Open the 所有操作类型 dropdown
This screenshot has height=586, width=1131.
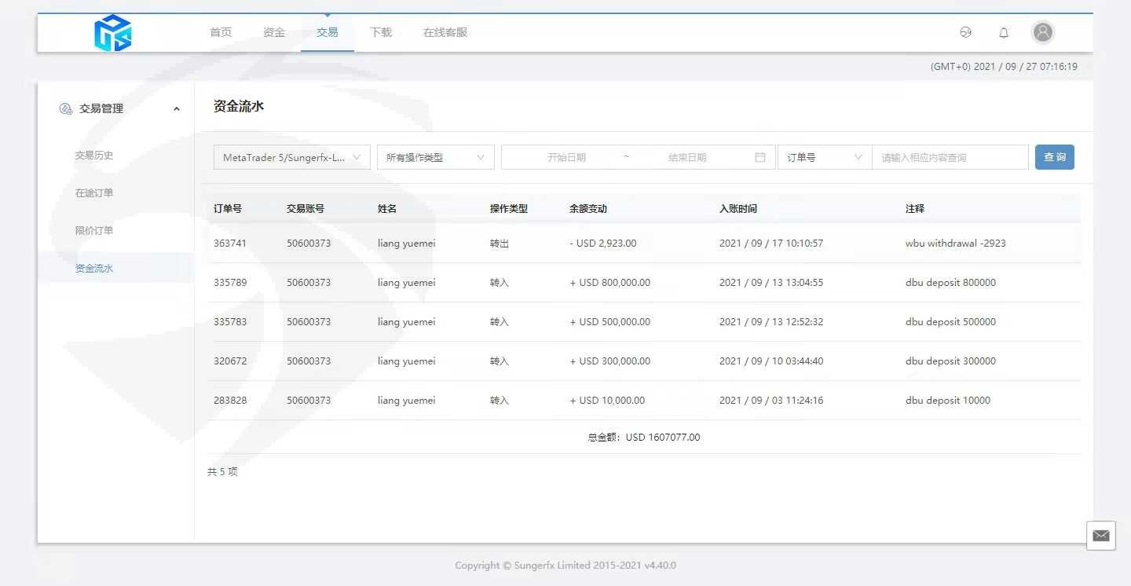click(x=436, y=157)
